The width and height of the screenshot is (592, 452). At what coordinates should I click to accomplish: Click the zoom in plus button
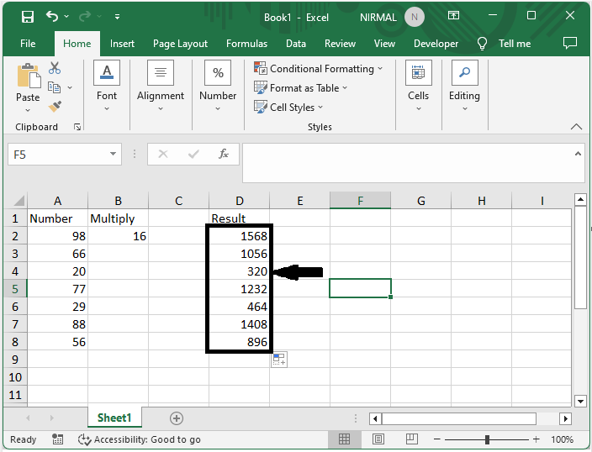point(536,439)
